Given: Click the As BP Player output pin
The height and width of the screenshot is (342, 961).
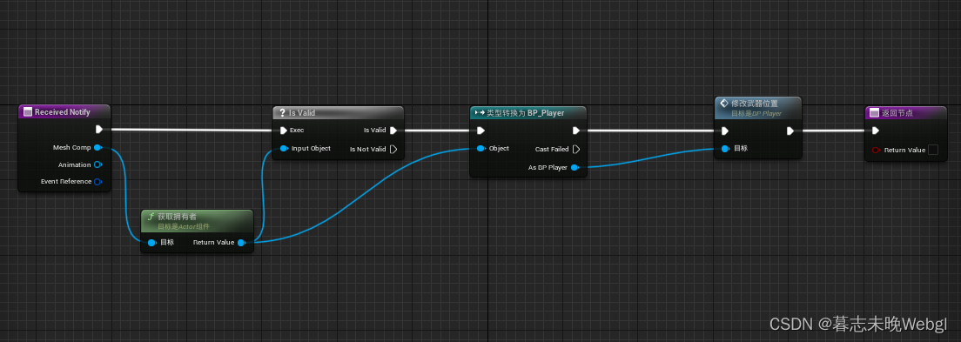Looking at the screenshot, I should pos(575,167).
